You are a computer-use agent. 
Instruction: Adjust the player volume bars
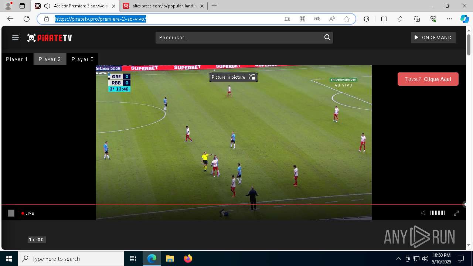(x=438, y=213)
